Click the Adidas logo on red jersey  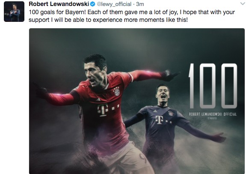click(98, 99)
